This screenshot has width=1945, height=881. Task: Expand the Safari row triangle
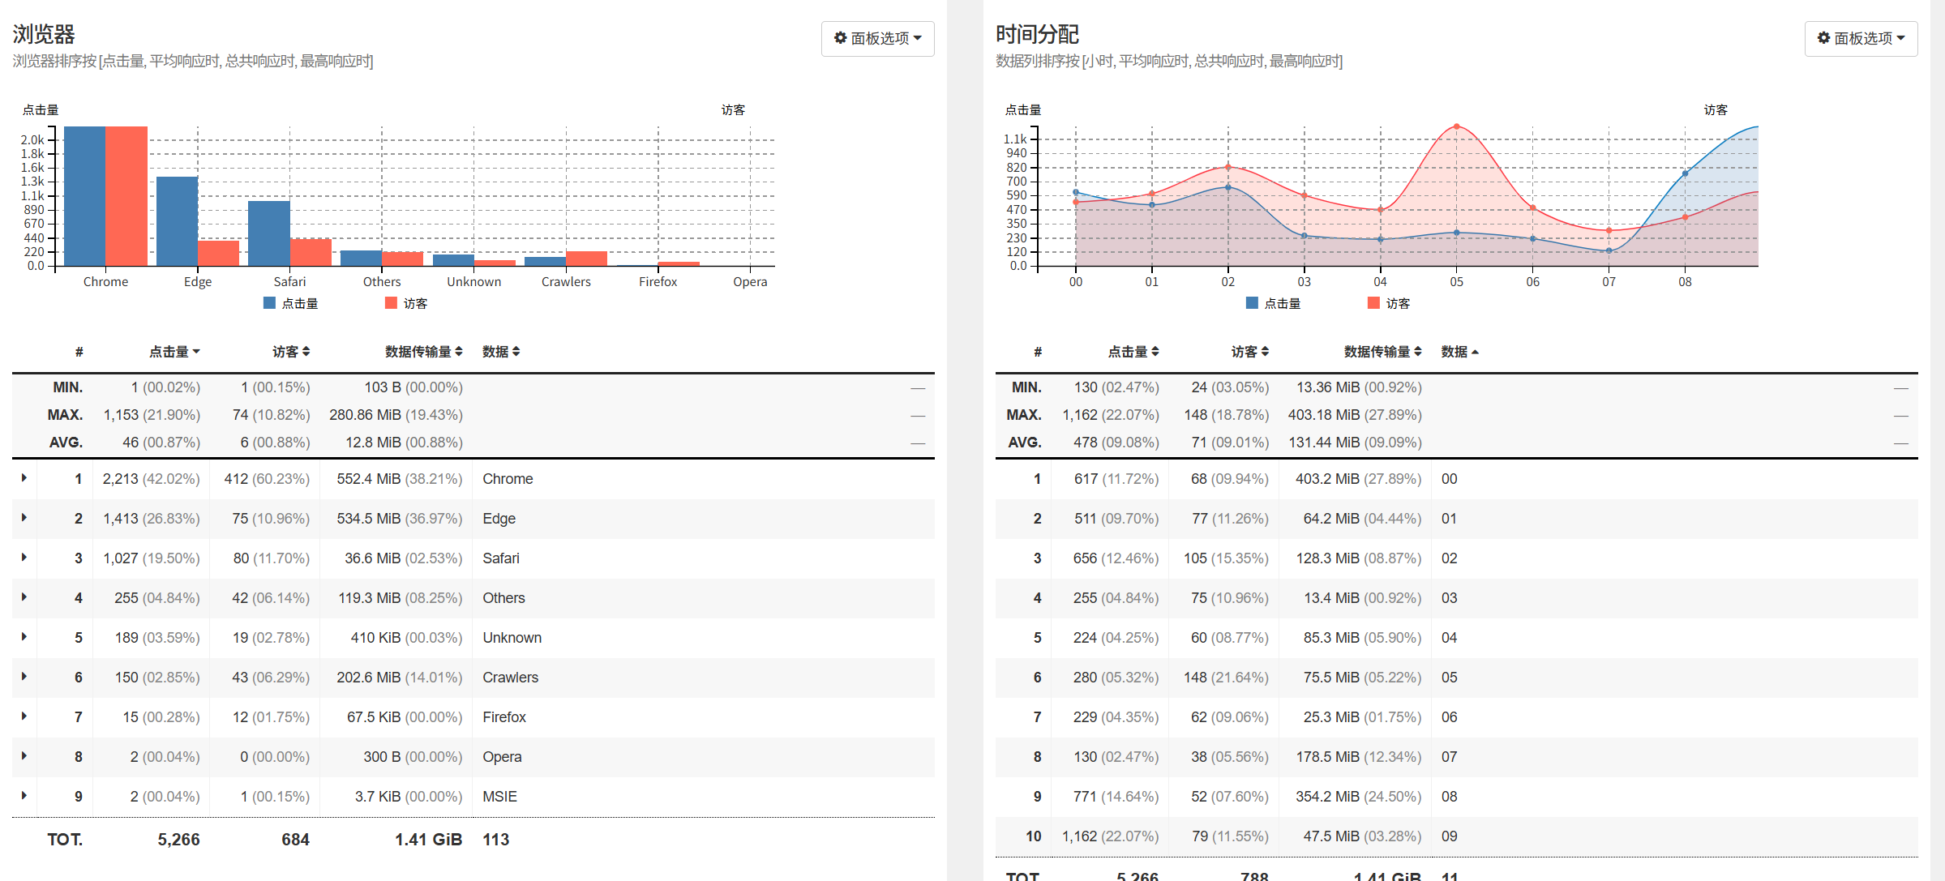coord(24,558)
